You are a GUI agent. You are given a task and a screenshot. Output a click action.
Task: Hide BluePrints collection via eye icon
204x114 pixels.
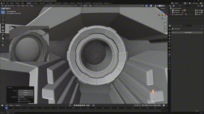200,12
